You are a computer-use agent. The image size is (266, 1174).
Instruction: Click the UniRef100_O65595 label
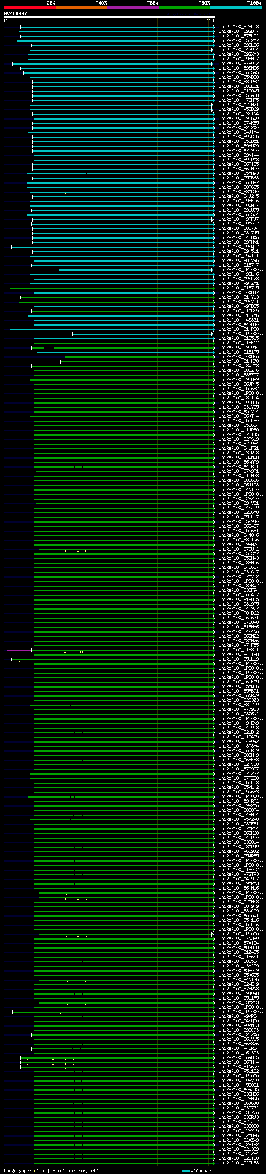(239, 72)
